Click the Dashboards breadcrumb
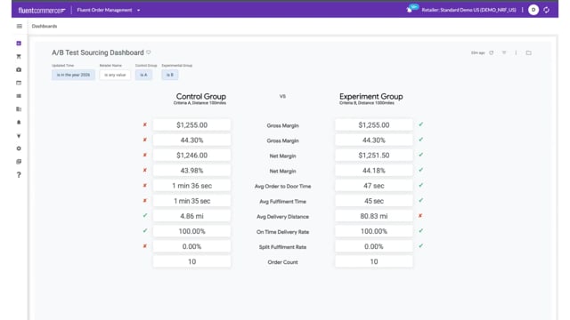Image resolution: width=570 pixels, height=320 pixels. [x=45, y=26]
